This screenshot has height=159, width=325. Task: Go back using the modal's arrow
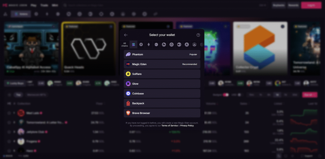[x=126, y=35]
